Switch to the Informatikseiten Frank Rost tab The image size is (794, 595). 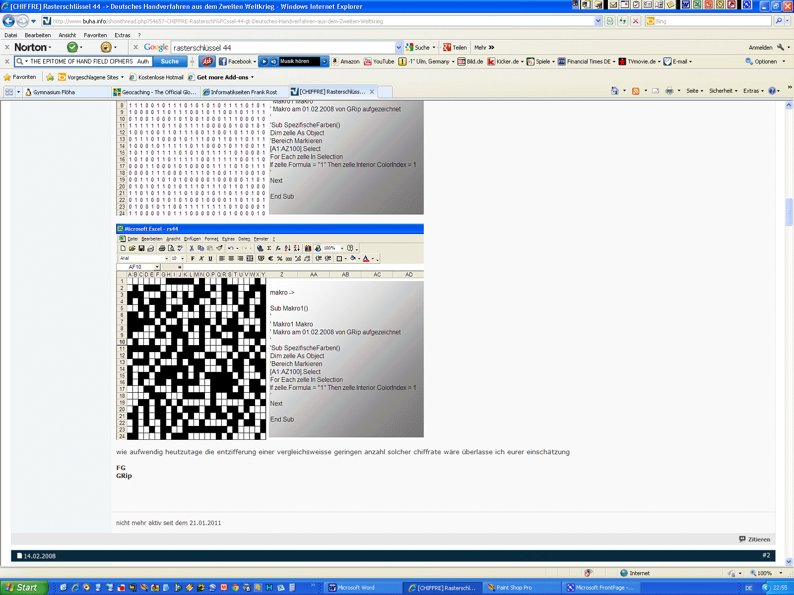(x=245, y=92)
